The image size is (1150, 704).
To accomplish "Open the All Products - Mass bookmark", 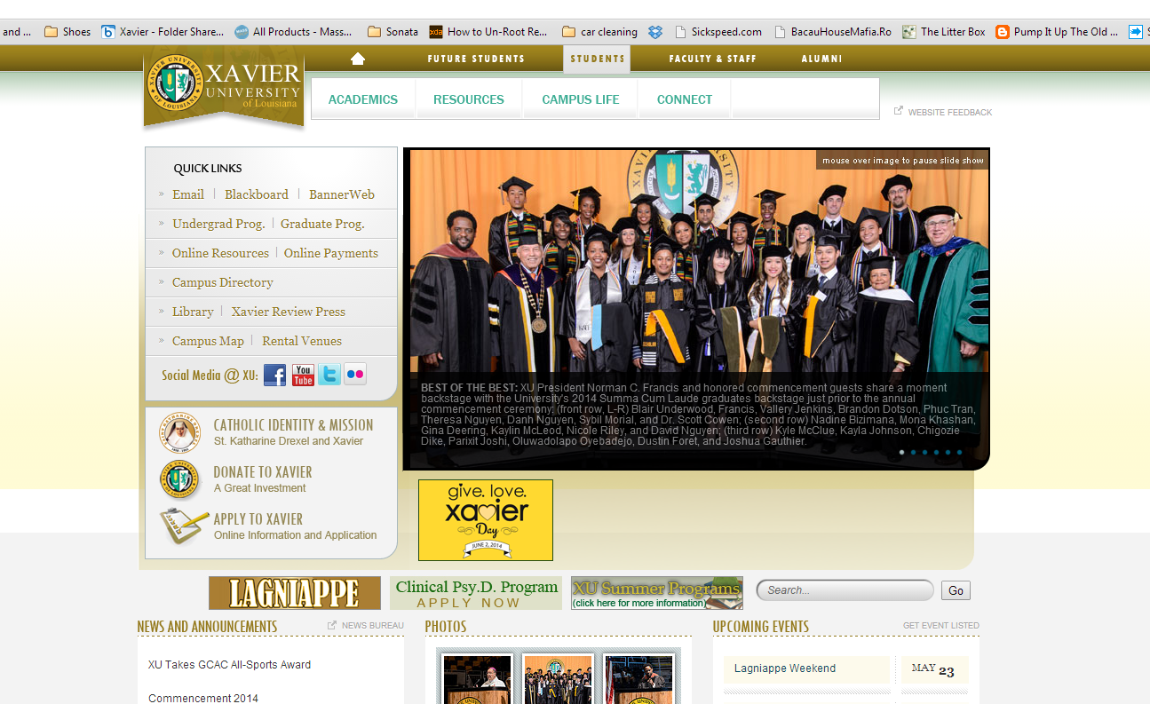I will (x=293, y=31).
